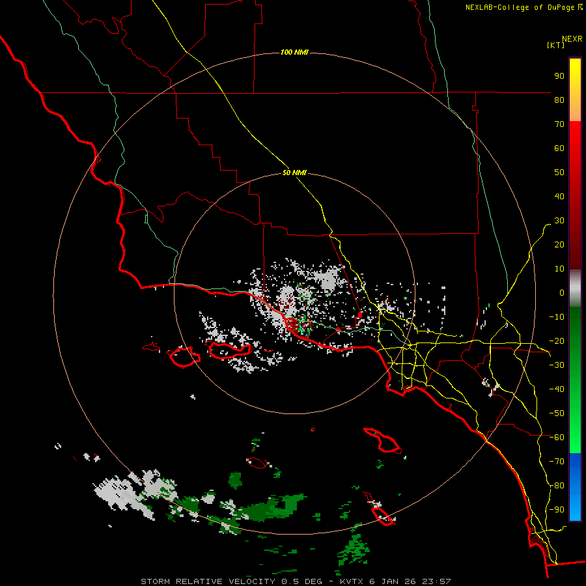Image resolution: width=586 pixels, height=586 pixels.
Task: Click the -60 value on velocity scale
Action: [557, 438]
